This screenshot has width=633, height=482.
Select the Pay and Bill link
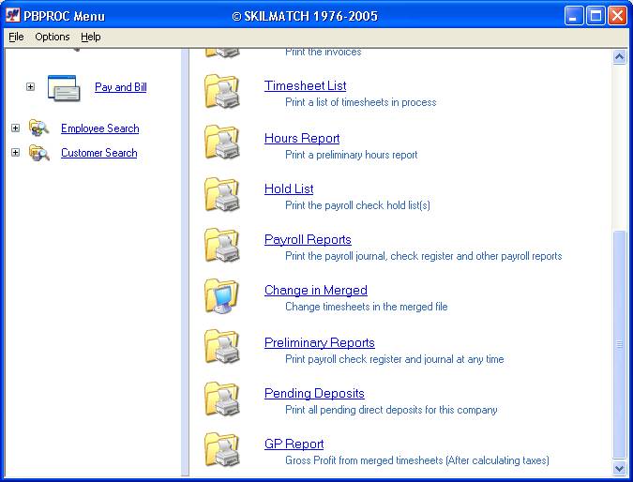click(121, 87)
